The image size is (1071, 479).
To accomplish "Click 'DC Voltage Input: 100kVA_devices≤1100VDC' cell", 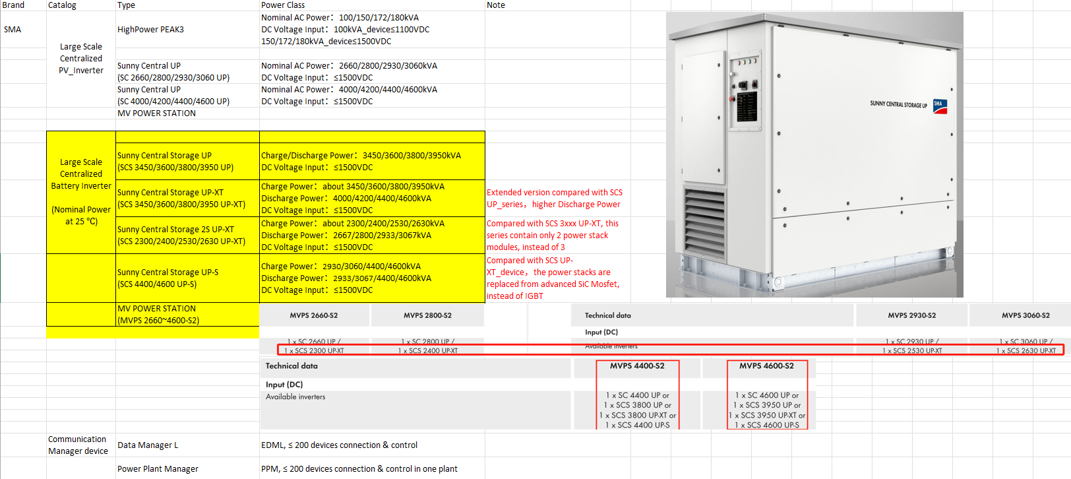I will coord(345,30).
